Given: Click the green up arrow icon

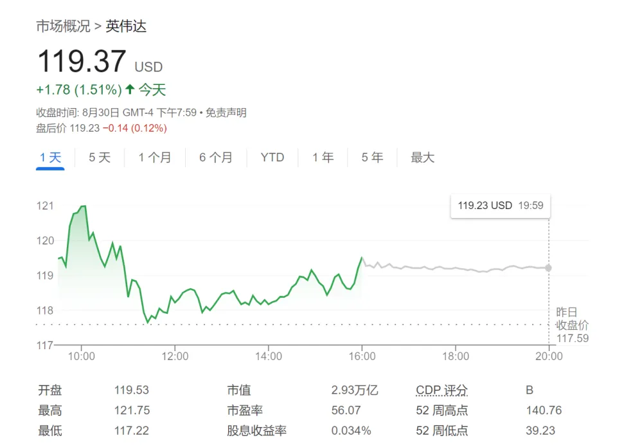Looking at the screenshot, I should point(130,89).
